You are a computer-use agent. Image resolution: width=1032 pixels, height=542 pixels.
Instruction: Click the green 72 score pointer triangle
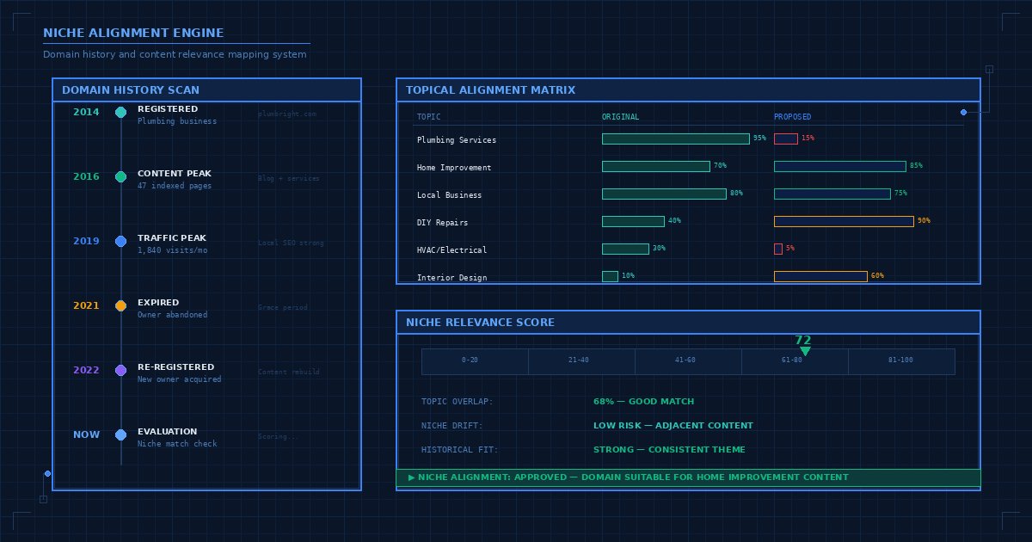click(x=805, y=350)
